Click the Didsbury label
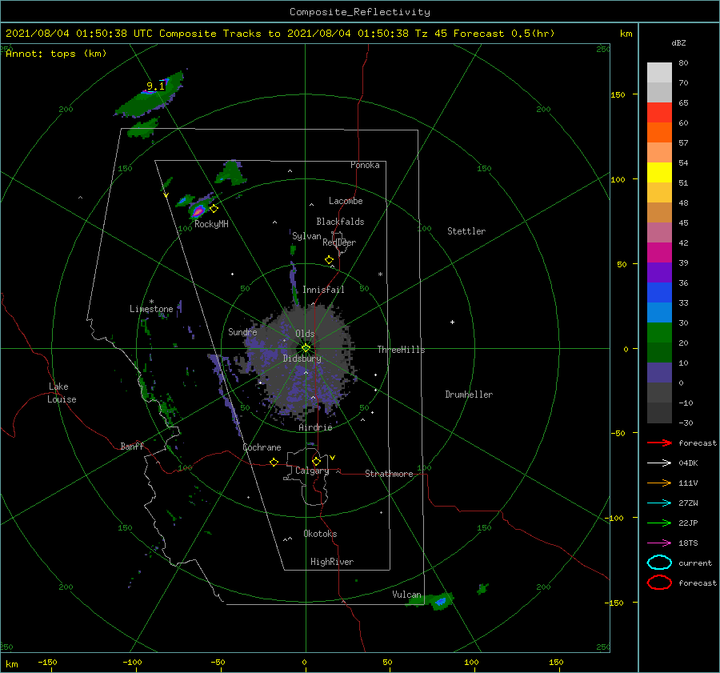This screenshot has height=673, width=720. tap(302, 359)
